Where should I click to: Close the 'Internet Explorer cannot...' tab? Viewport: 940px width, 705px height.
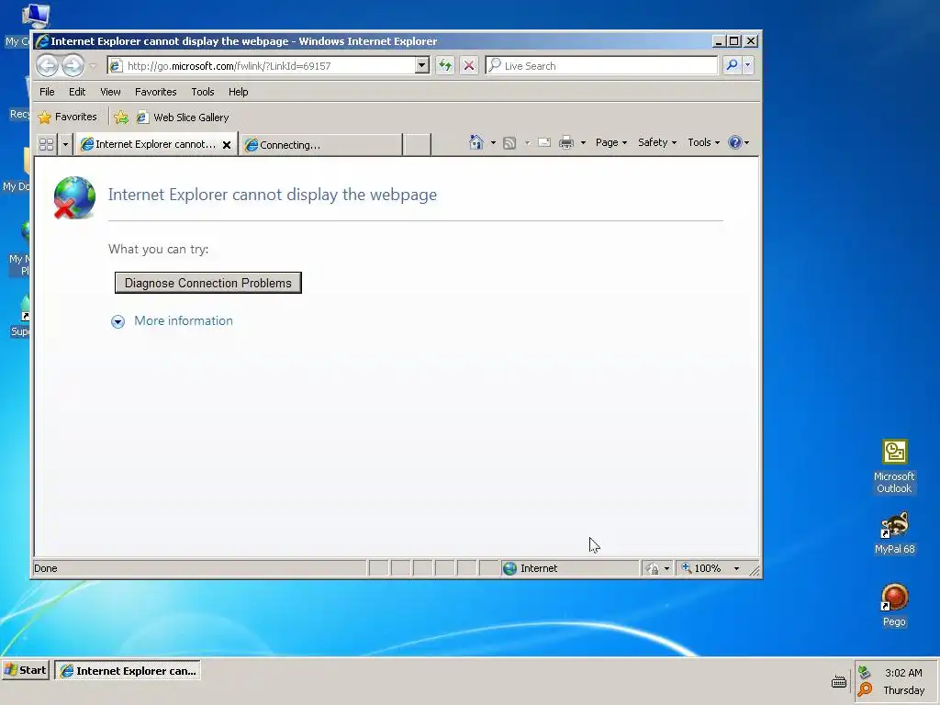(x=227, y=144)
